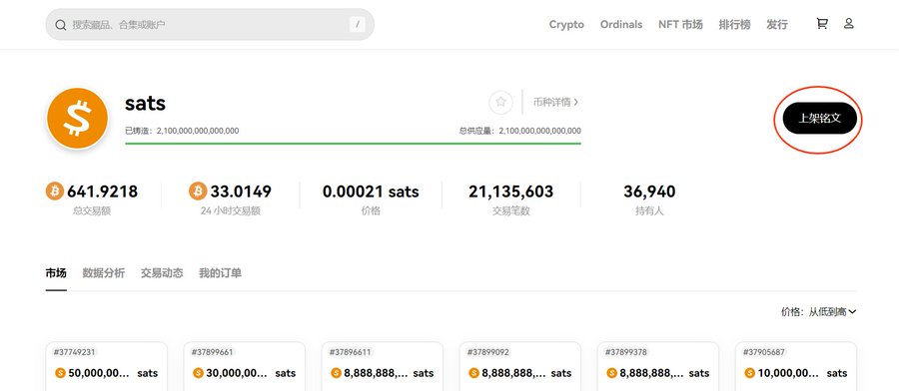
Task: Favorite sats with the star icon
Action: pos(500,103)
